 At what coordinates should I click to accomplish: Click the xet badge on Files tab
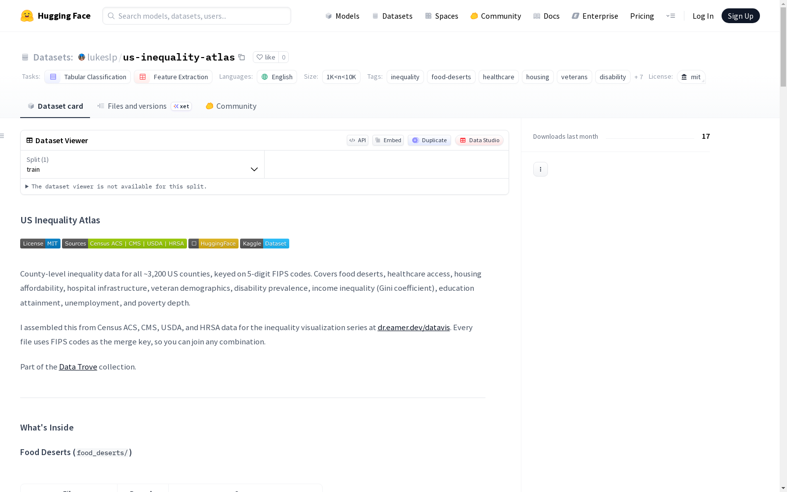[x=182, y=106]
